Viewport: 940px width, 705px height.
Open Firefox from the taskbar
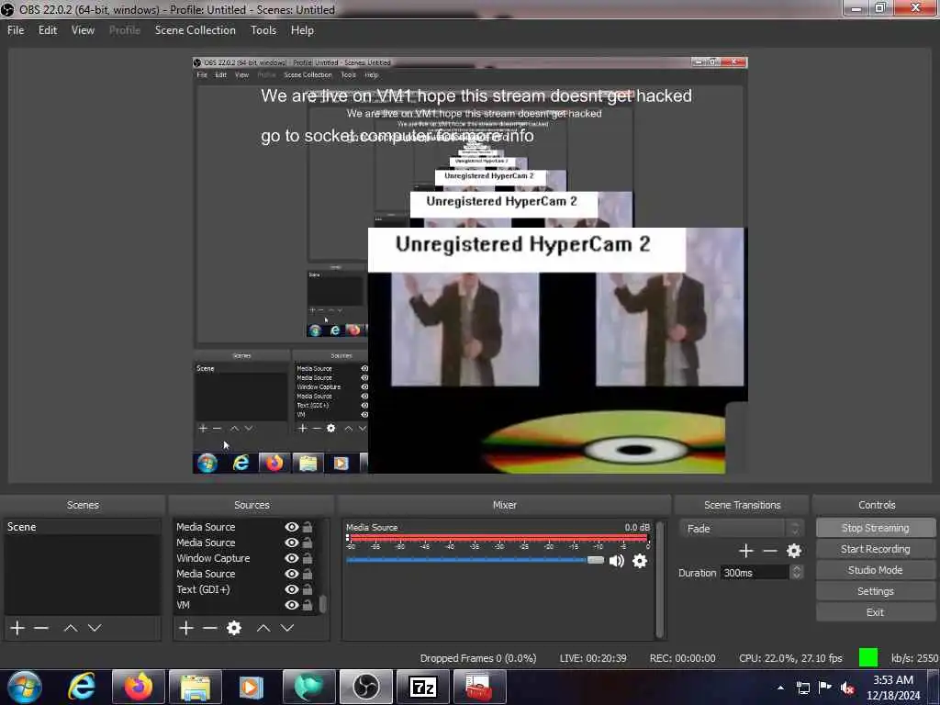(x=139, y=687)
